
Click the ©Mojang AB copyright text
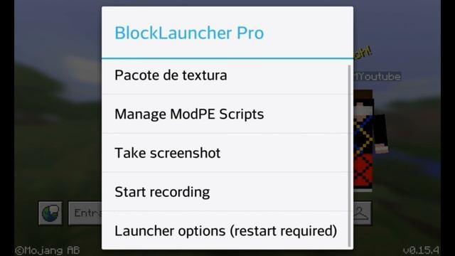pyautogui.click(x=48, y=250)
